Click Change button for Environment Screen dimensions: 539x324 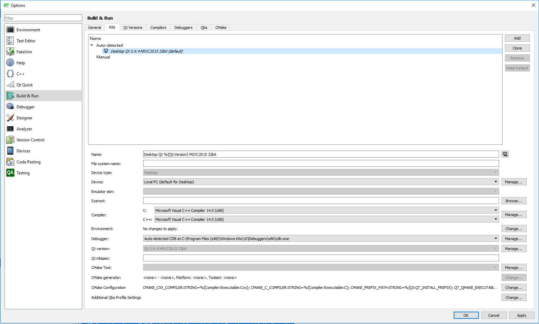(514, 229)
